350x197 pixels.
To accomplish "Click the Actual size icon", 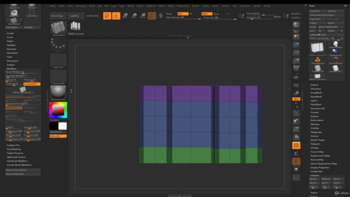I will click(x=296, y=53).
